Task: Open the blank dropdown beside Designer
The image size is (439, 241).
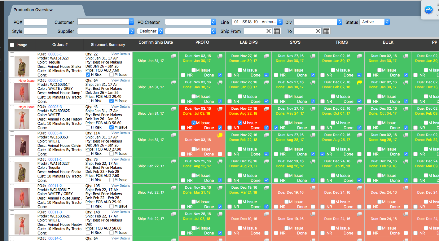Action: coord(190,31)
